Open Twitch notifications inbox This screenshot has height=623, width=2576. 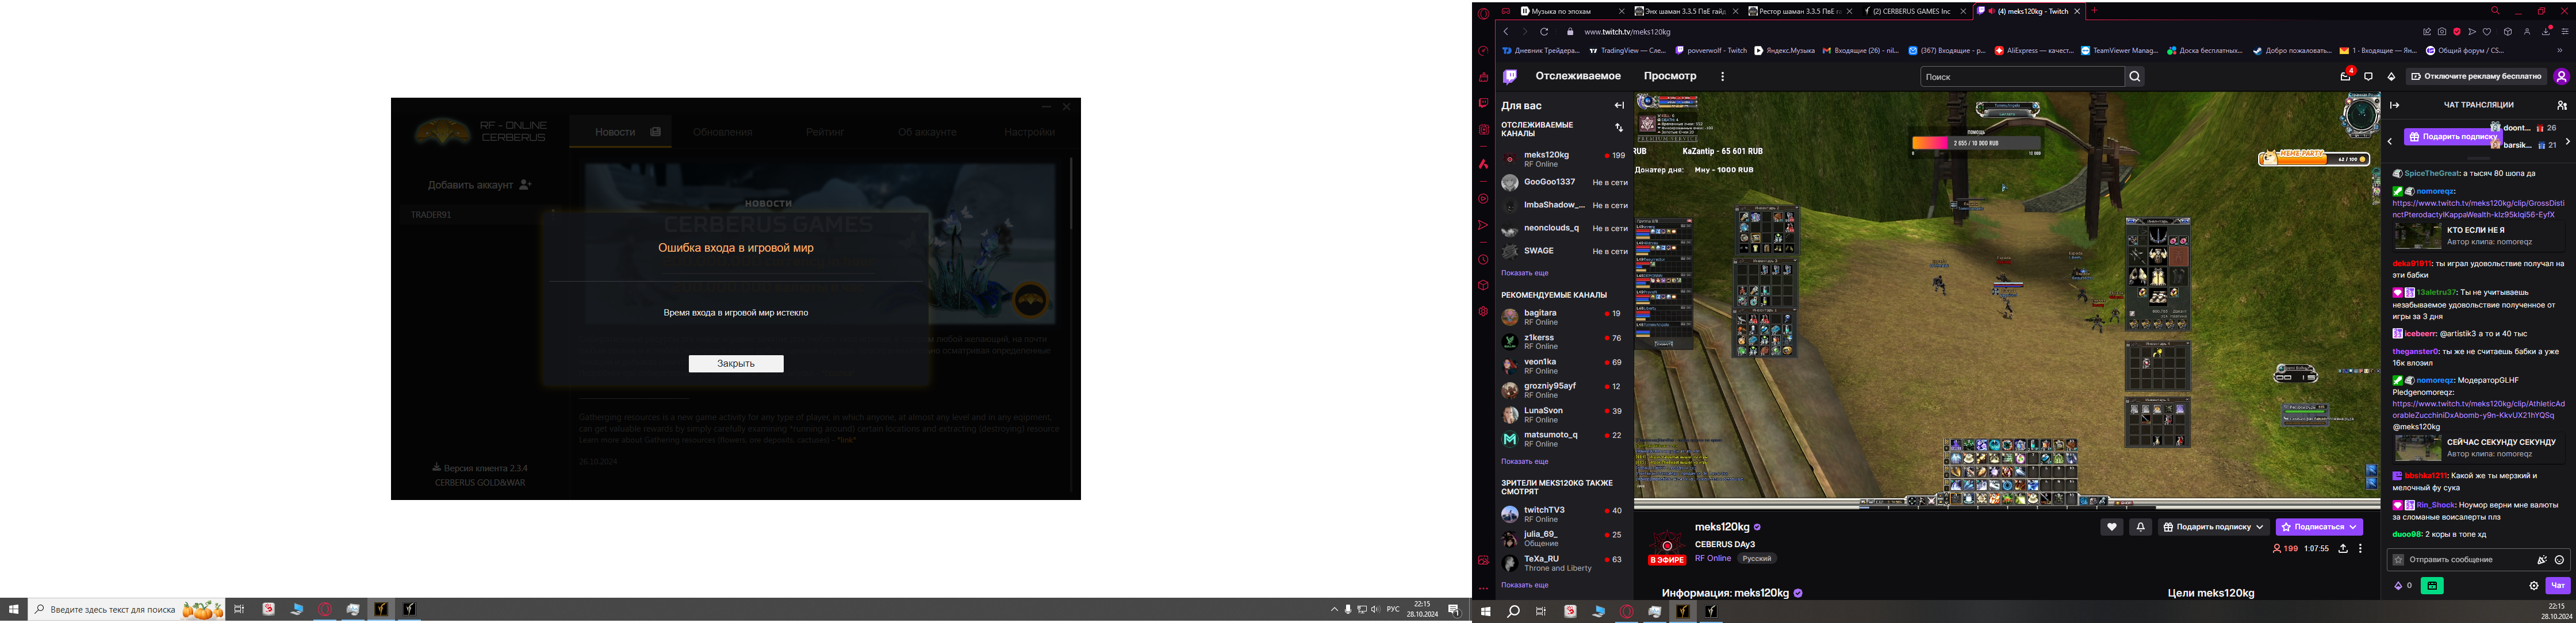[2345, 77]
